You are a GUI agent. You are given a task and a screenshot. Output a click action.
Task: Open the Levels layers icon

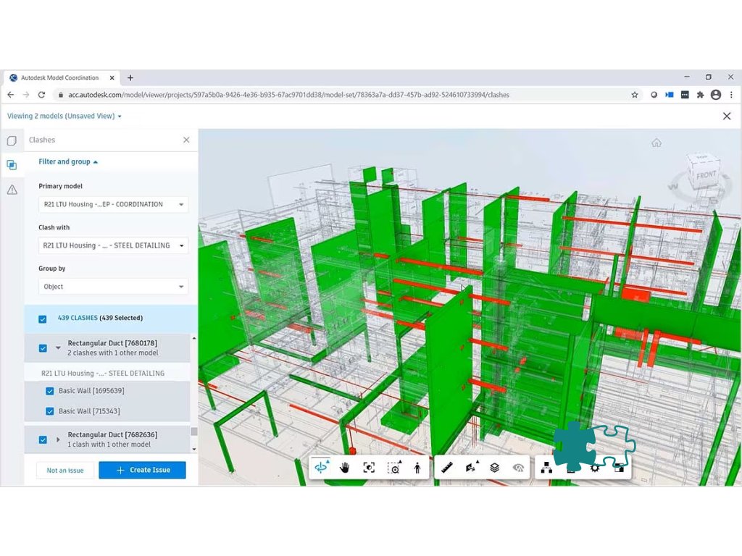(494, 468)
